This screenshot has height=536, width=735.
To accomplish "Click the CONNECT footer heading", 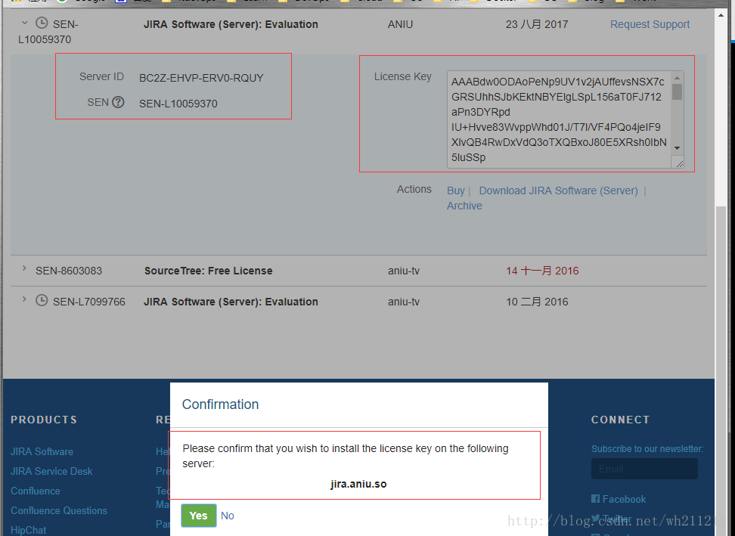I will click(621, 420).
